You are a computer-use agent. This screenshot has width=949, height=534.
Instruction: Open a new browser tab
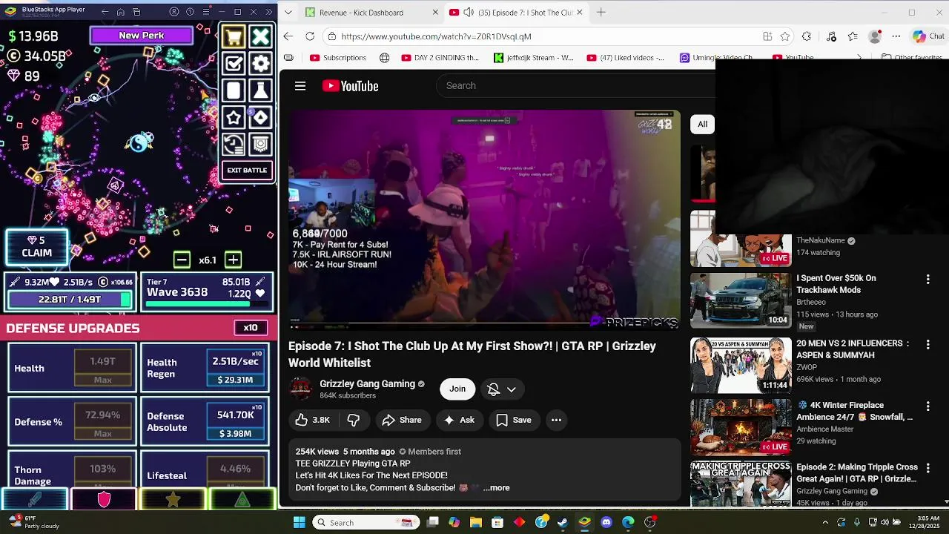point(601,13)
